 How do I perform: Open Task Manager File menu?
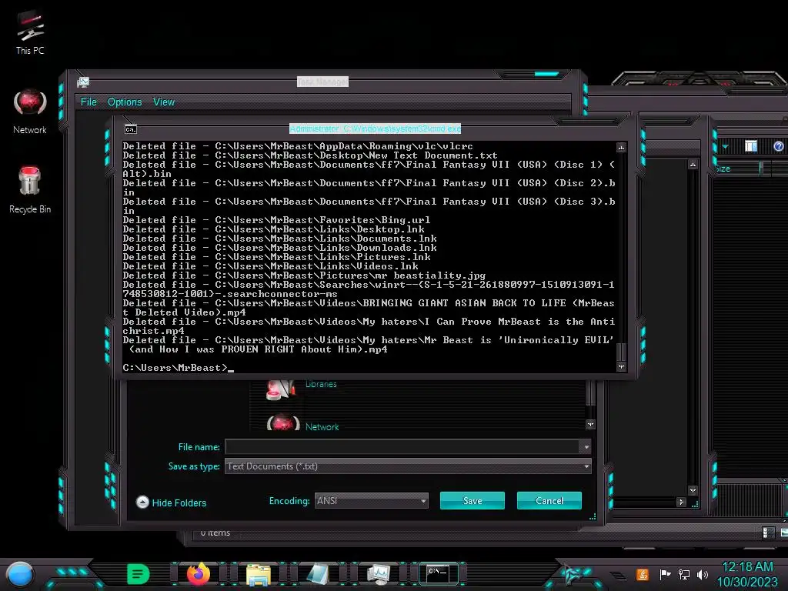pos(88,102)
